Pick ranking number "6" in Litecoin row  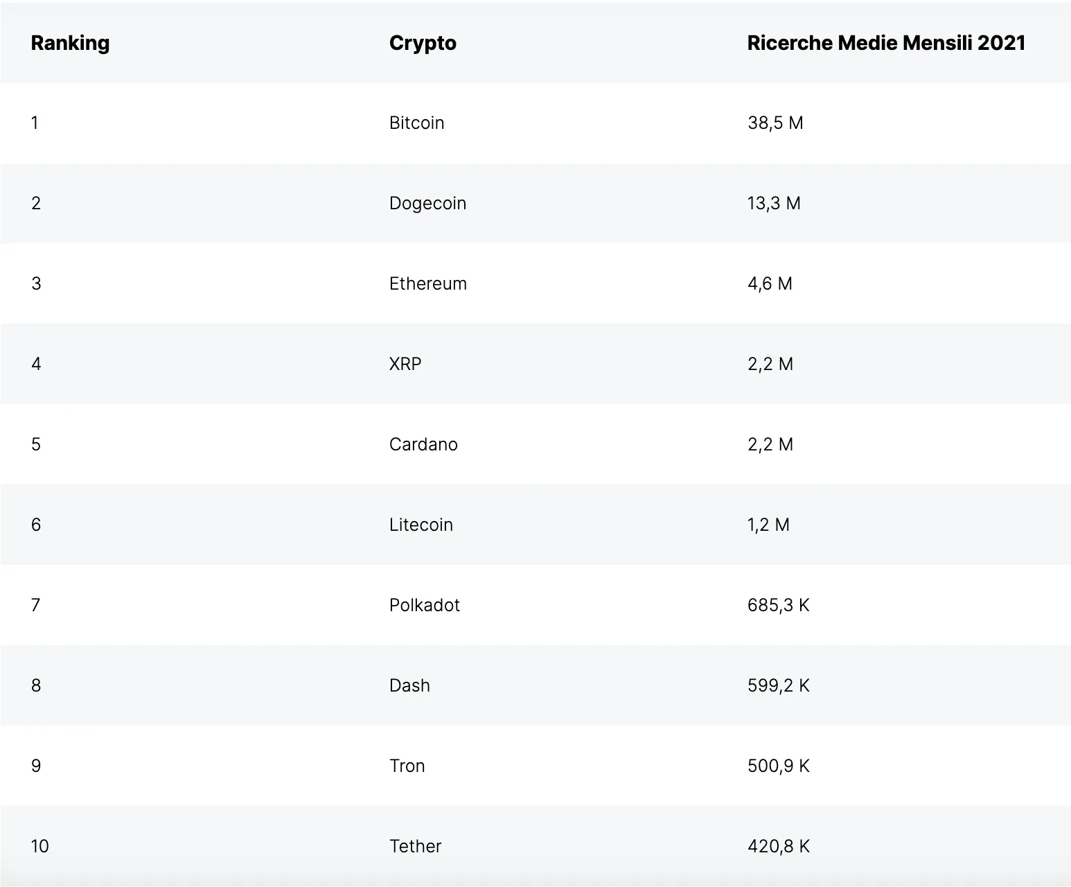(36, 525)
